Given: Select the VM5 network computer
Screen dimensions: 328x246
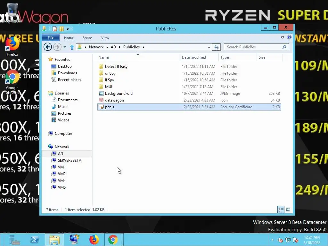Looking at the screenshot, I should coord(62,187).
